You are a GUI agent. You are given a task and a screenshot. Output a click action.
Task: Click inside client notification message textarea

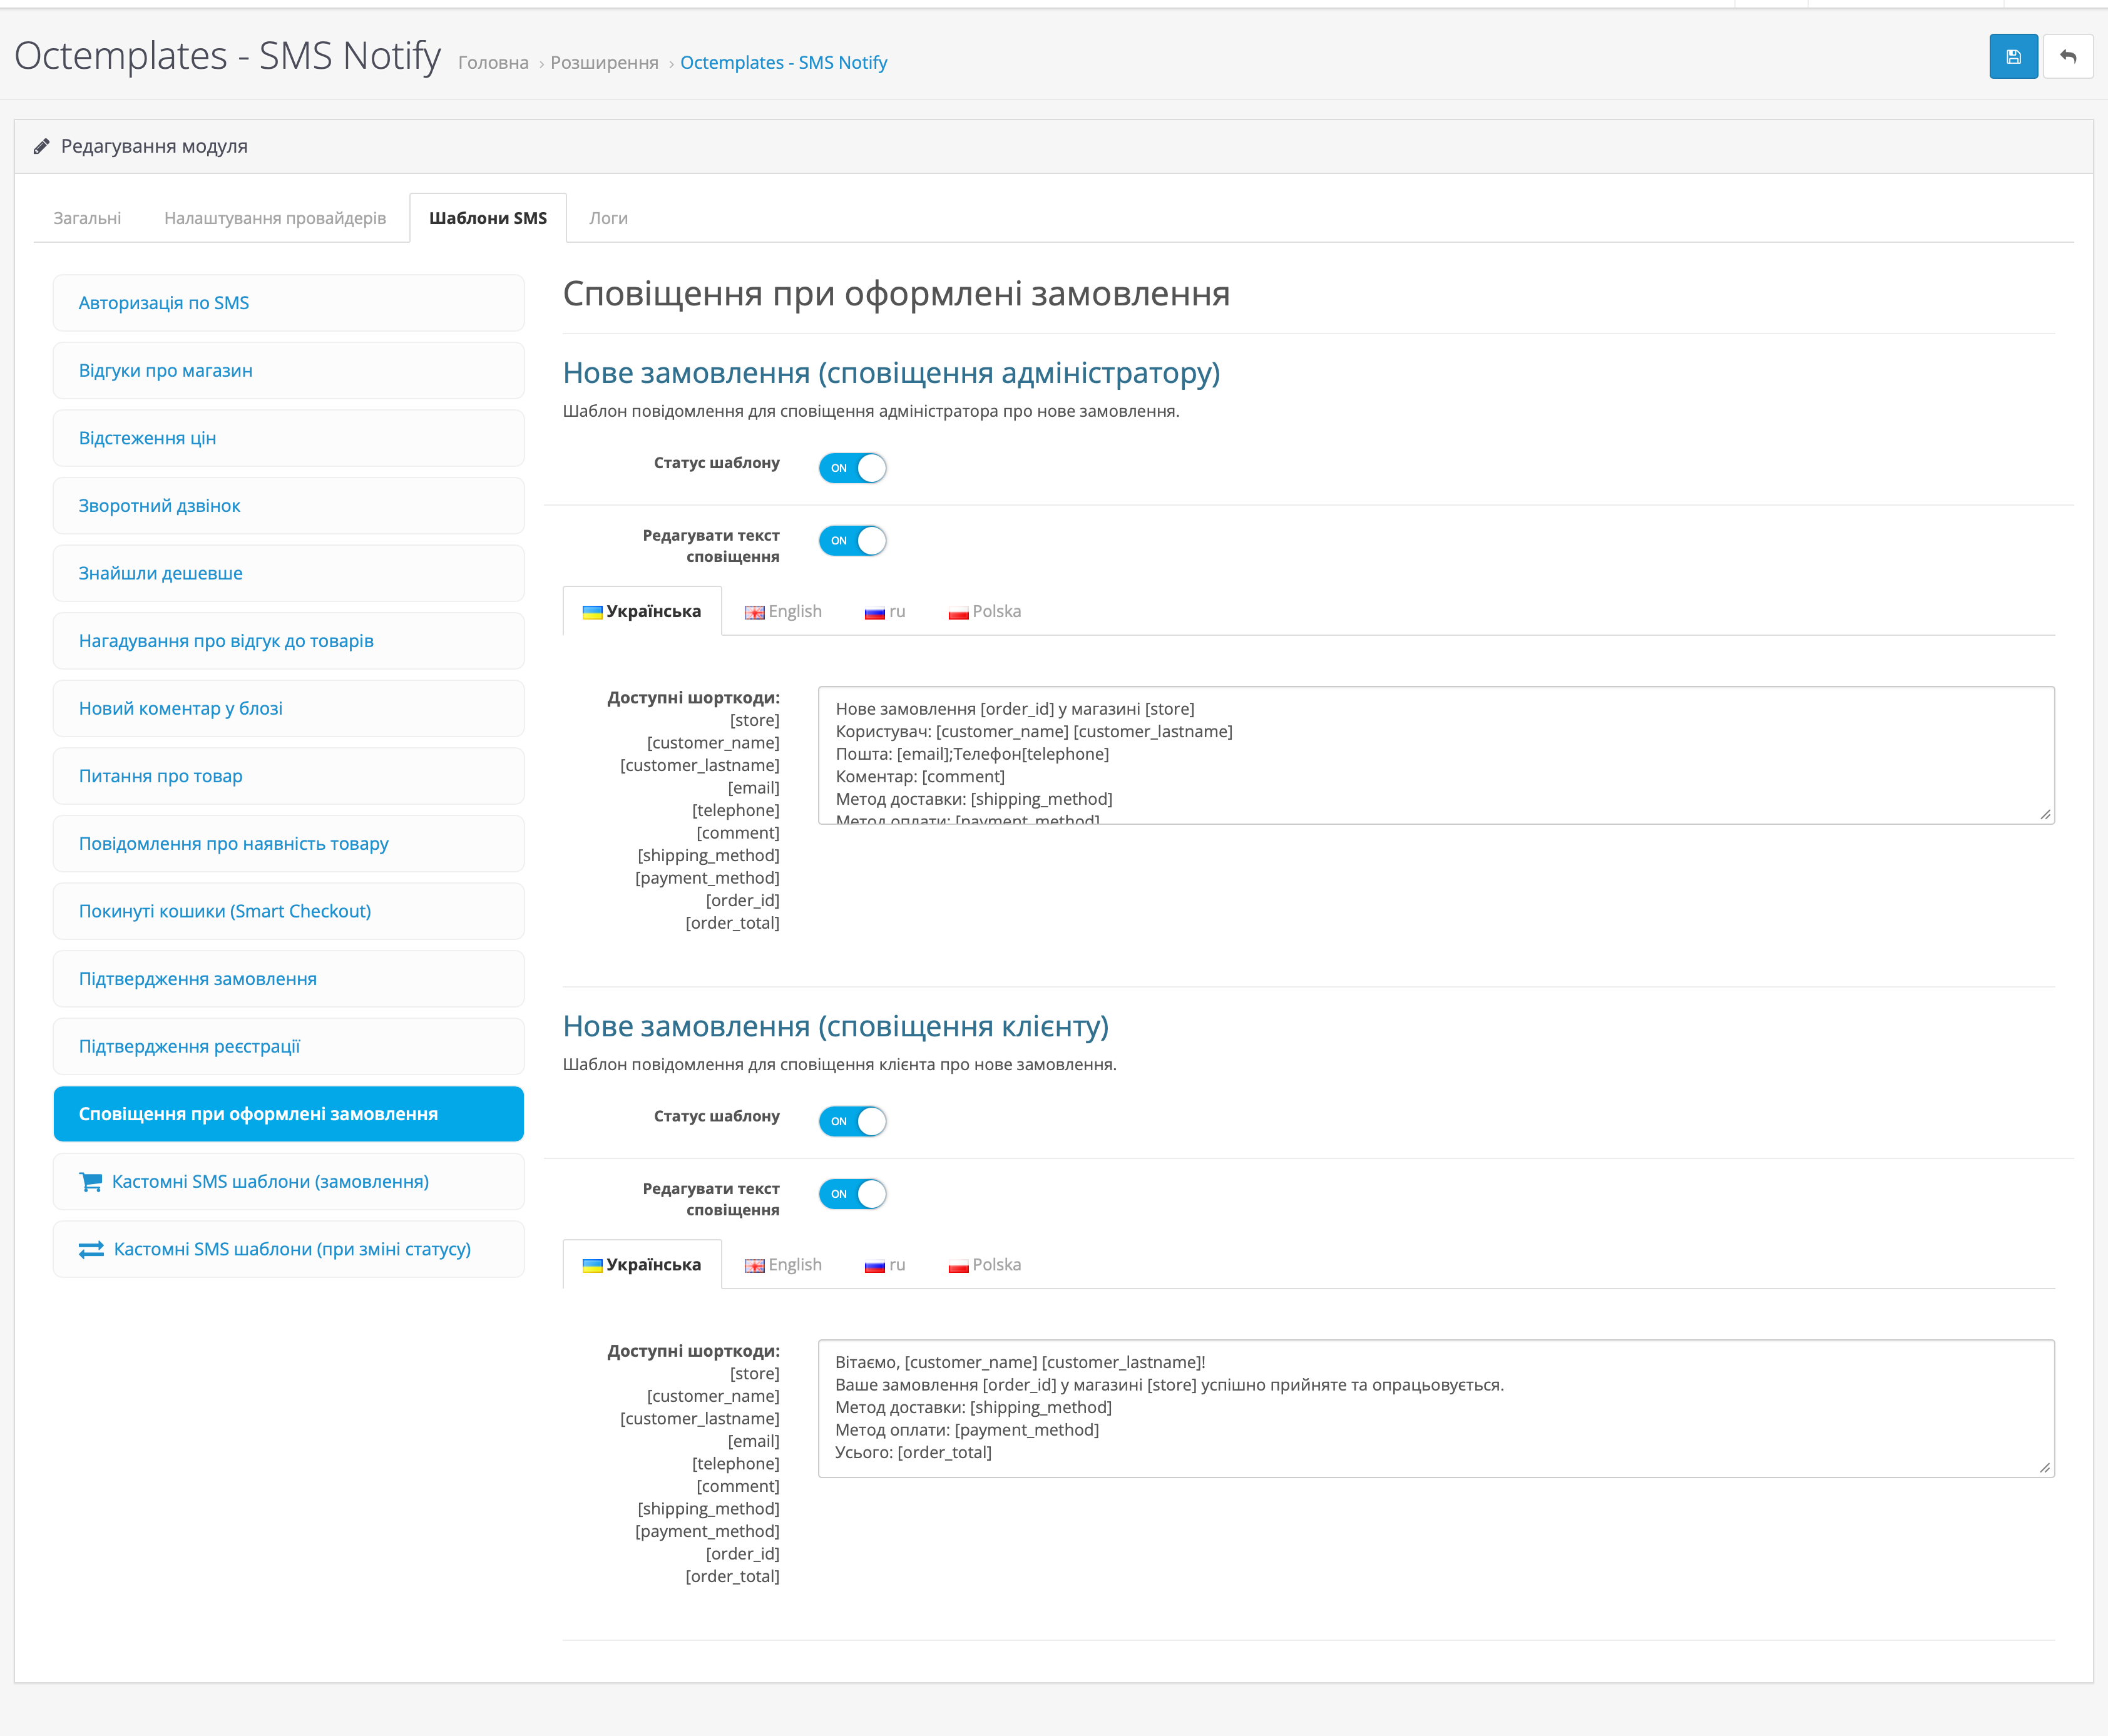coord(1435,1408)
